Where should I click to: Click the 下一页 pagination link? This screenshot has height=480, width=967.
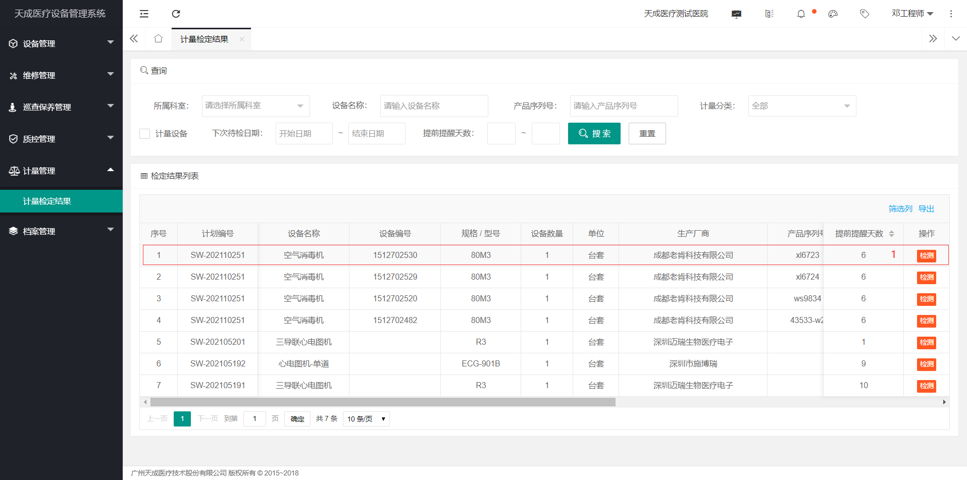pos(208,419)
